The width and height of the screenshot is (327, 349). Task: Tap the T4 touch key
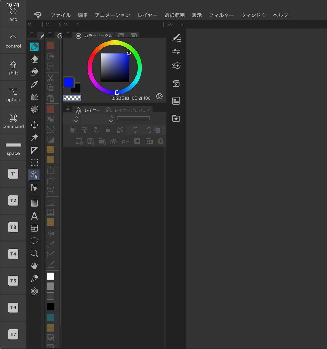point(13,254)
